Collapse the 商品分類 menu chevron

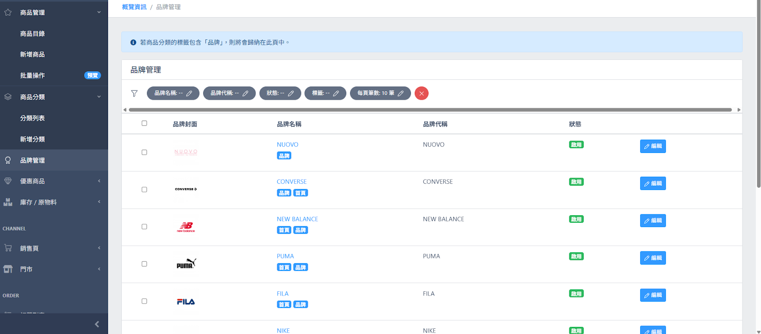pos(99,96)
